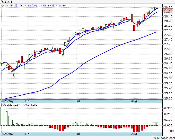
Task: Click the Jul label on price chart axis
Action: pyautogui.click(x=78, y=101)
